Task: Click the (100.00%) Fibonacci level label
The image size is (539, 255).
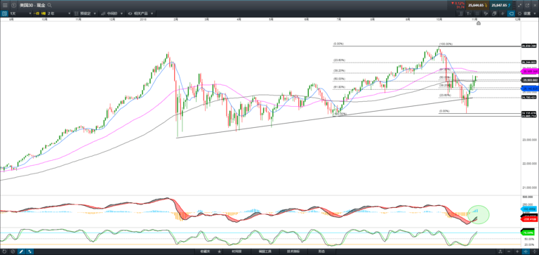Action: [x=446, y=44]
